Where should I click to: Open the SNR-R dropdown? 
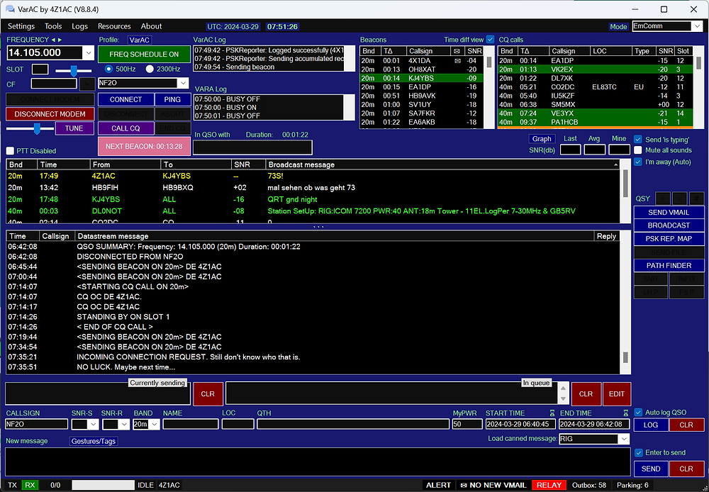click(x=124, y=424)
